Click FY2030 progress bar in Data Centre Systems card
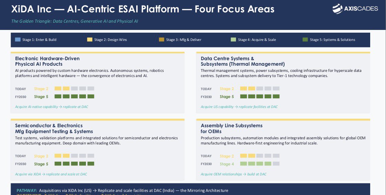 pos(260,97)
